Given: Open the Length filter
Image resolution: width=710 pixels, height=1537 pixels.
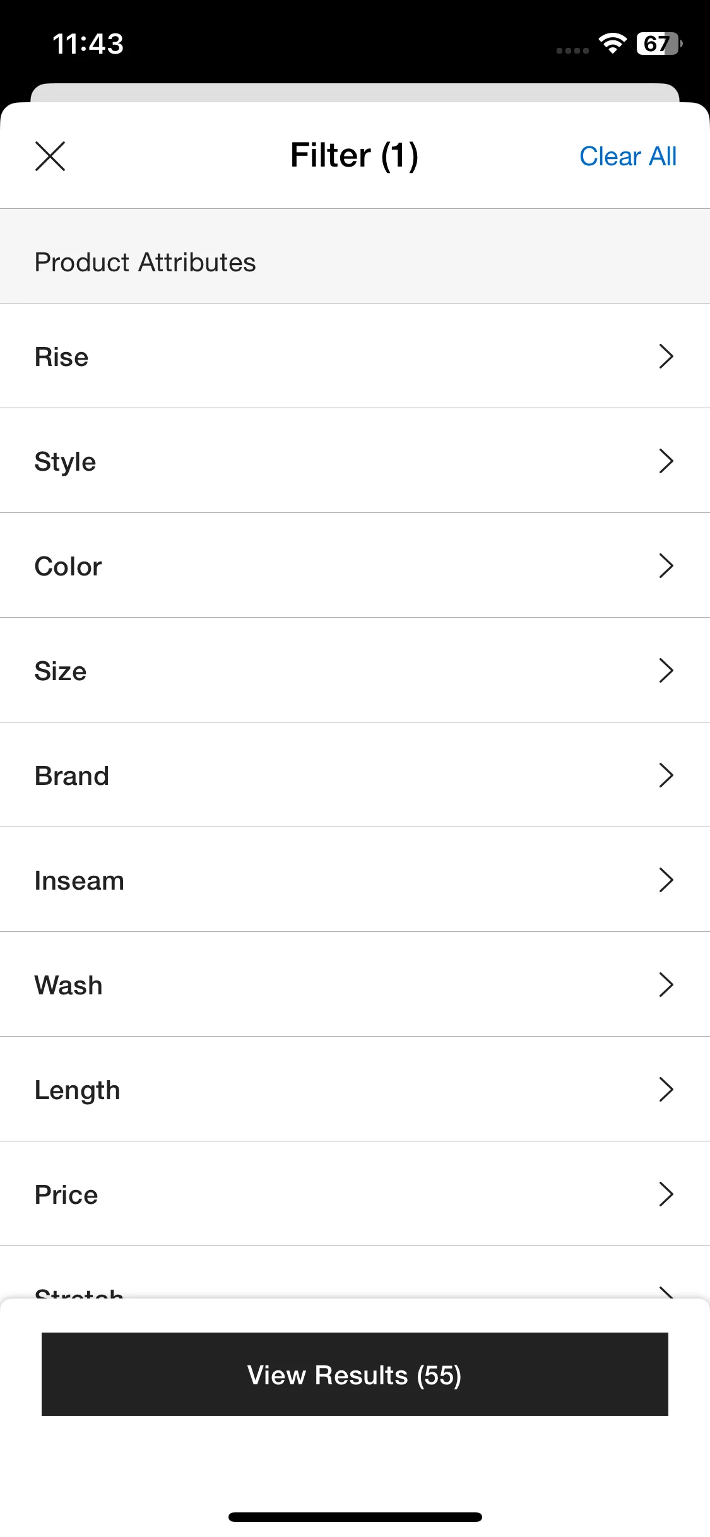Looking at the screenshot, I should click(x=355, y=1089).
